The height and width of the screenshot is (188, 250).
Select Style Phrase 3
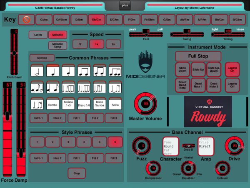pyautogui.click(x=68, y=142)
